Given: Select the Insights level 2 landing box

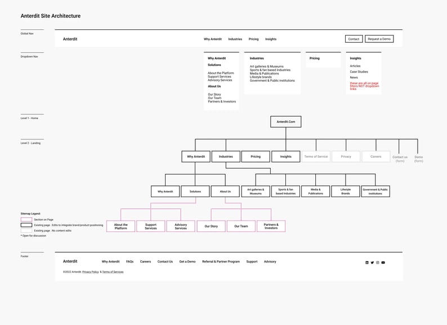Looking at the screenshot, I should pyautogui.click(x=285, y=157).
